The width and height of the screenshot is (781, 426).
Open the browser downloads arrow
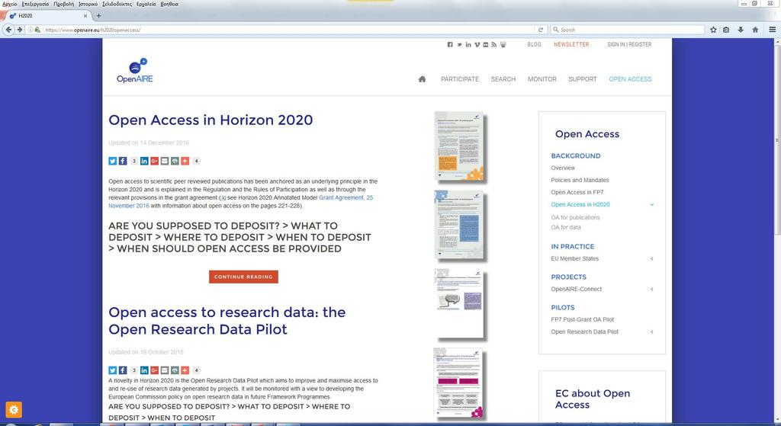pos(741,30)
